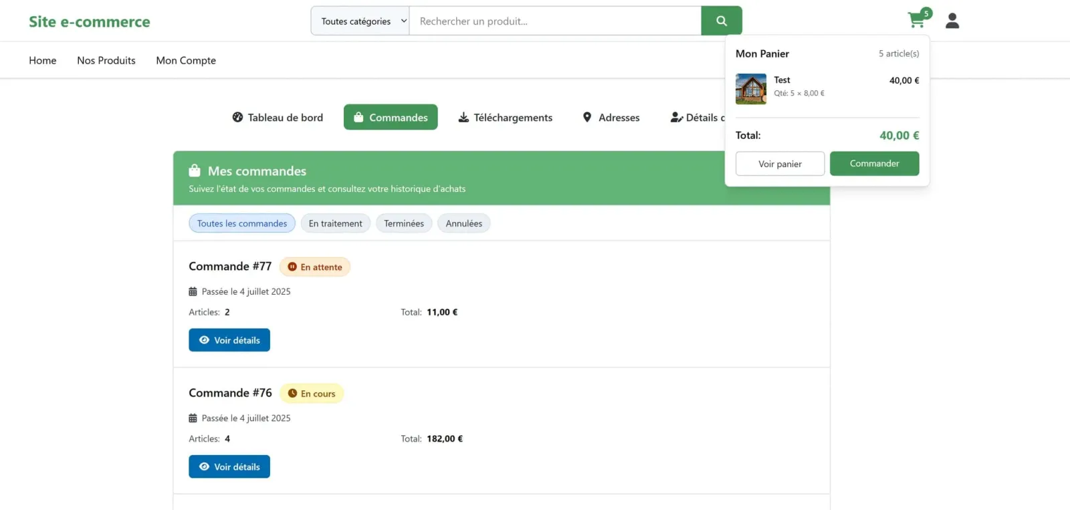Click pause icon in En attente badge
This screenshot has width=1070, height=510.
pyautogui.click(x=292, y=267)
